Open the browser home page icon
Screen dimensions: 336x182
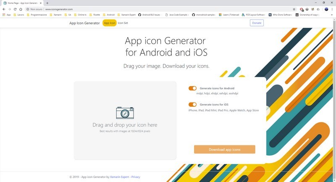click(21, 9)
